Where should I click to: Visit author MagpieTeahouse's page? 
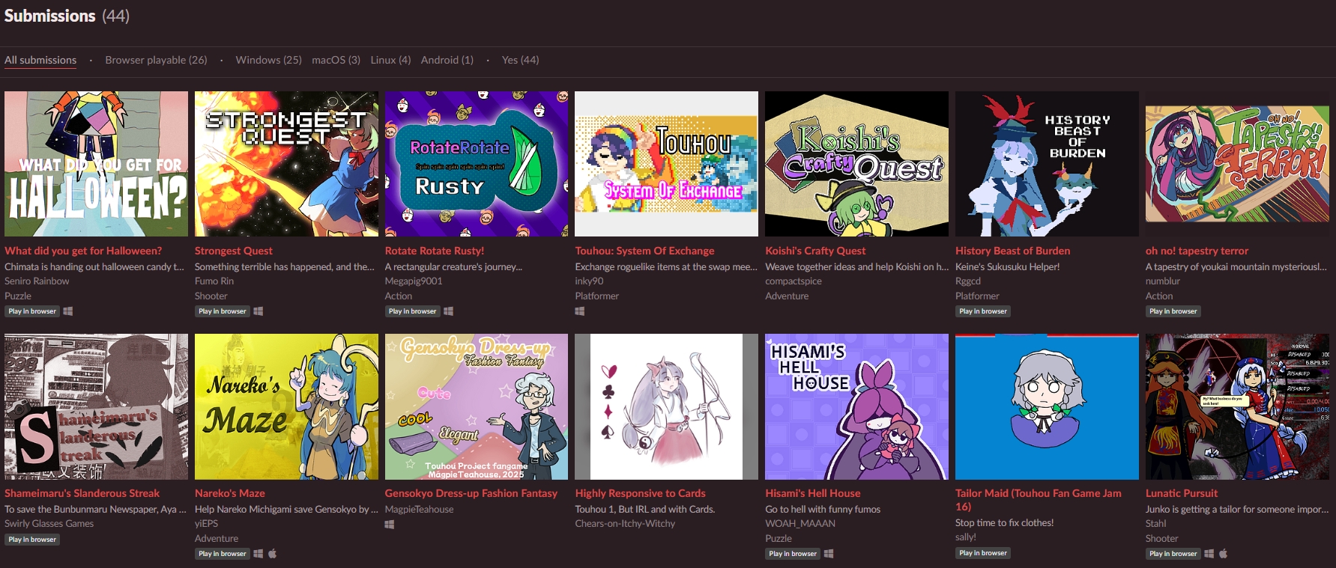click(420, 510)
